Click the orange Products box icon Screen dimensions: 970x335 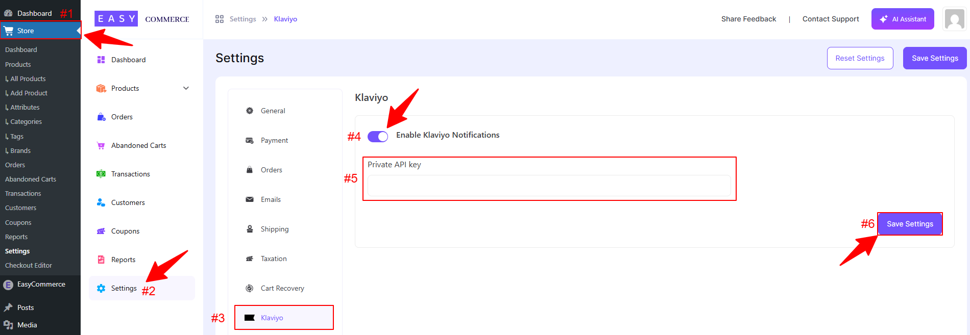click(x=101, y=88)
